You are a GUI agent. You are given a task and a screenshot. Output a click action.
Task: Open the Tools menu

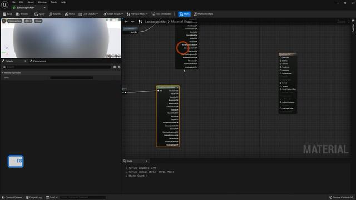tap(53, 2)
